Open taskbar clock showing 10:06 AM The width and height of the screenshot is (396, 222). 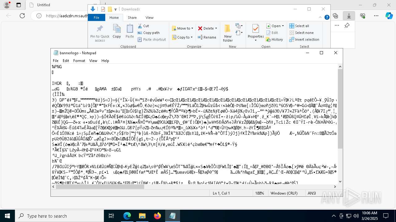click(x=369, y=216)
